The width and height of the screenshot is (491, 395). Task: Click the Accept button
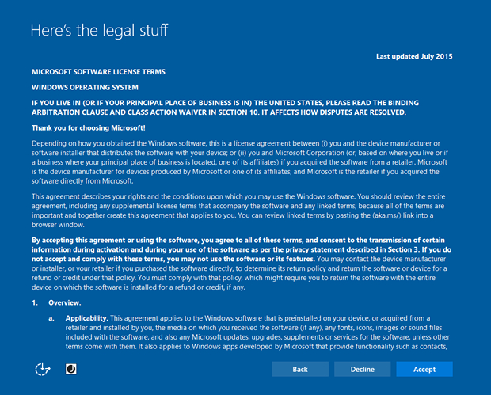coord(424,370)
